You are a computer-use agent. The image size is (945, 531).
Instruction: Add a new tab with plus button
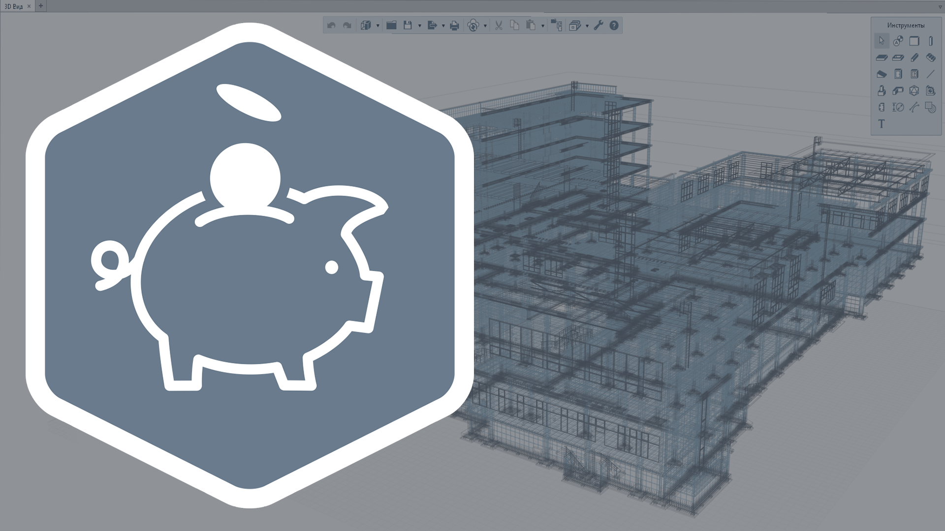(41, 6)
